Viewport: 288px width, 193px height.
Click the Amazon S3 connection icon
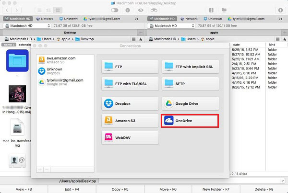[x=108, y=121]
